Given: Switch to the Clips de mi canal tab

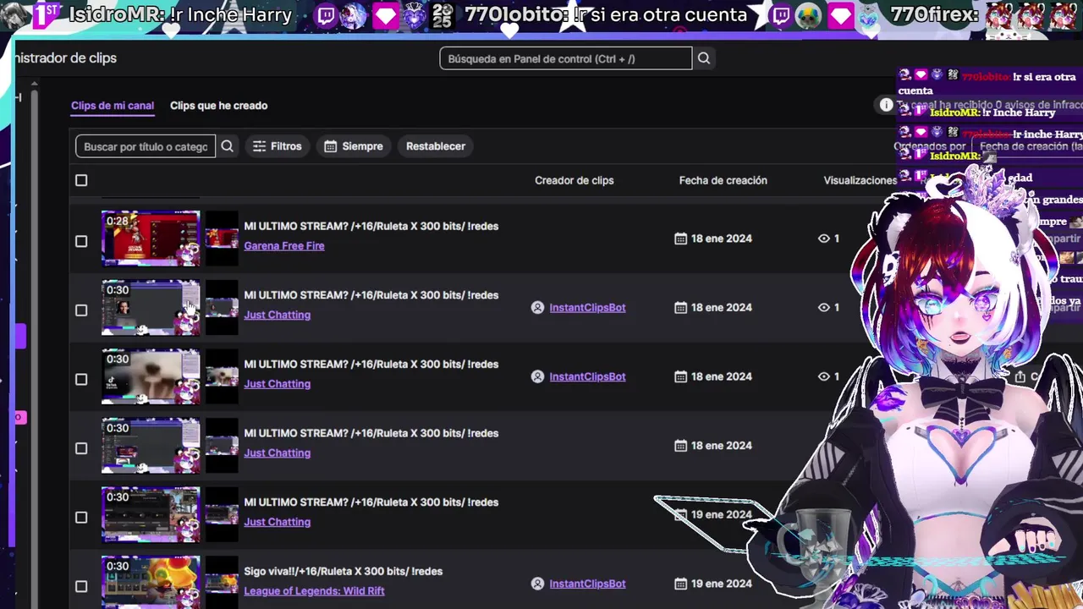Looking at the screenshot, I should click(113, 106).
